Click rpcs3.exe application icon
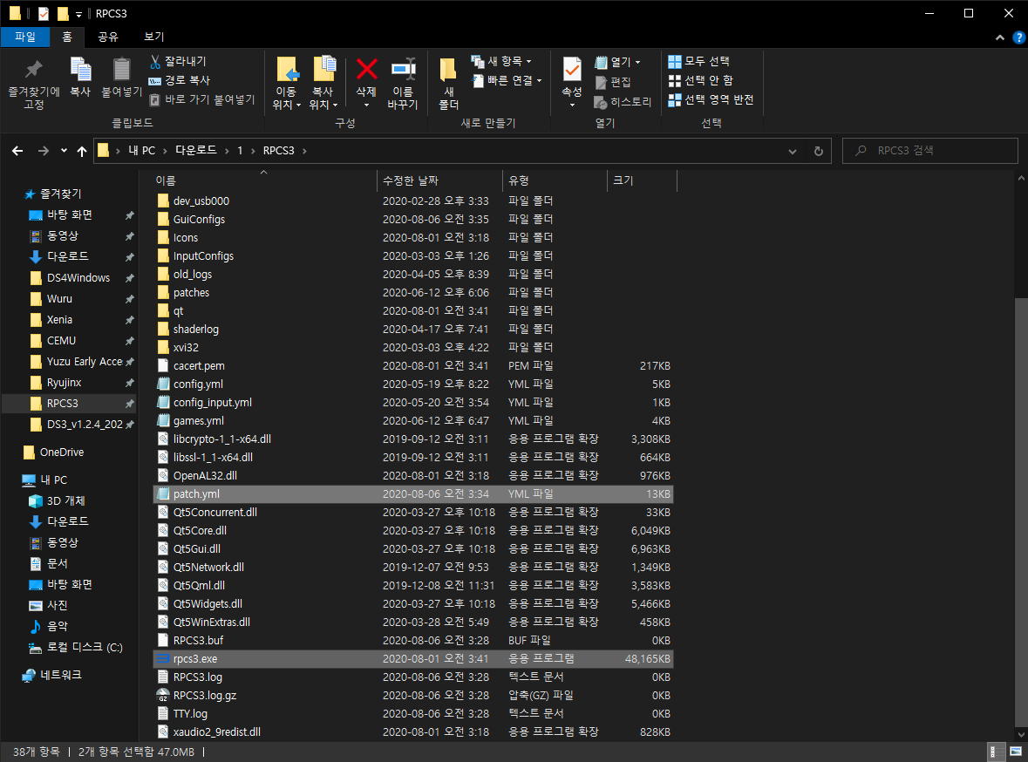This screenshot has height=762, width=1028. (x=163, y=659)
